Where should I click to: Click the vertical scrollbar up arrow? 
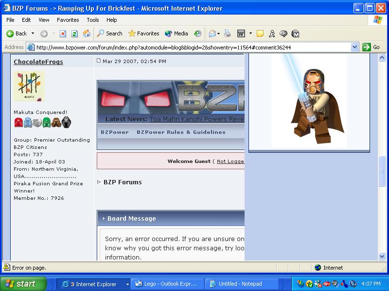(x=382, y=58)
